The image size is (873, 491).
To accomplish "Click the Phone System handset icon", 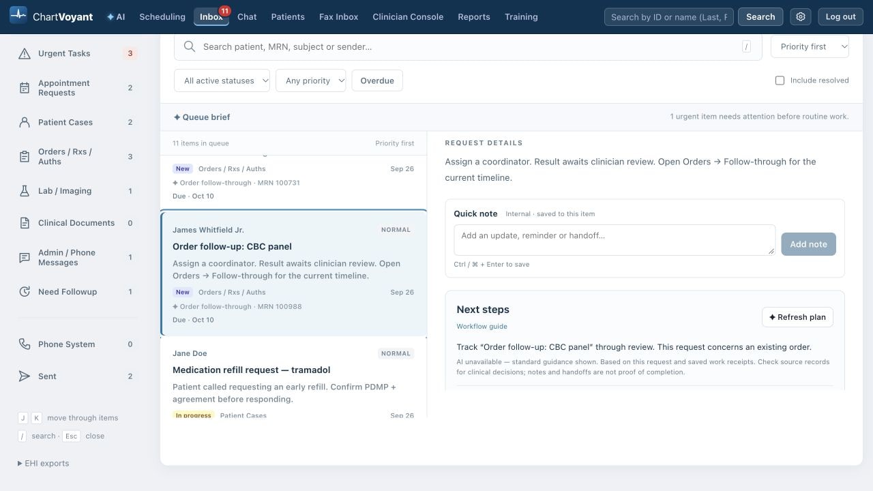I will [25, 344].
